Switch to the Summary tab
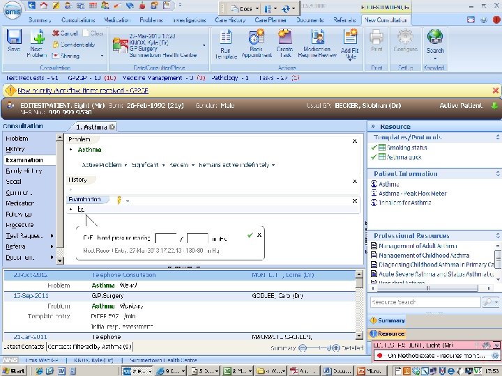Viewport: 502px width, 376px height. coord(40,19)
